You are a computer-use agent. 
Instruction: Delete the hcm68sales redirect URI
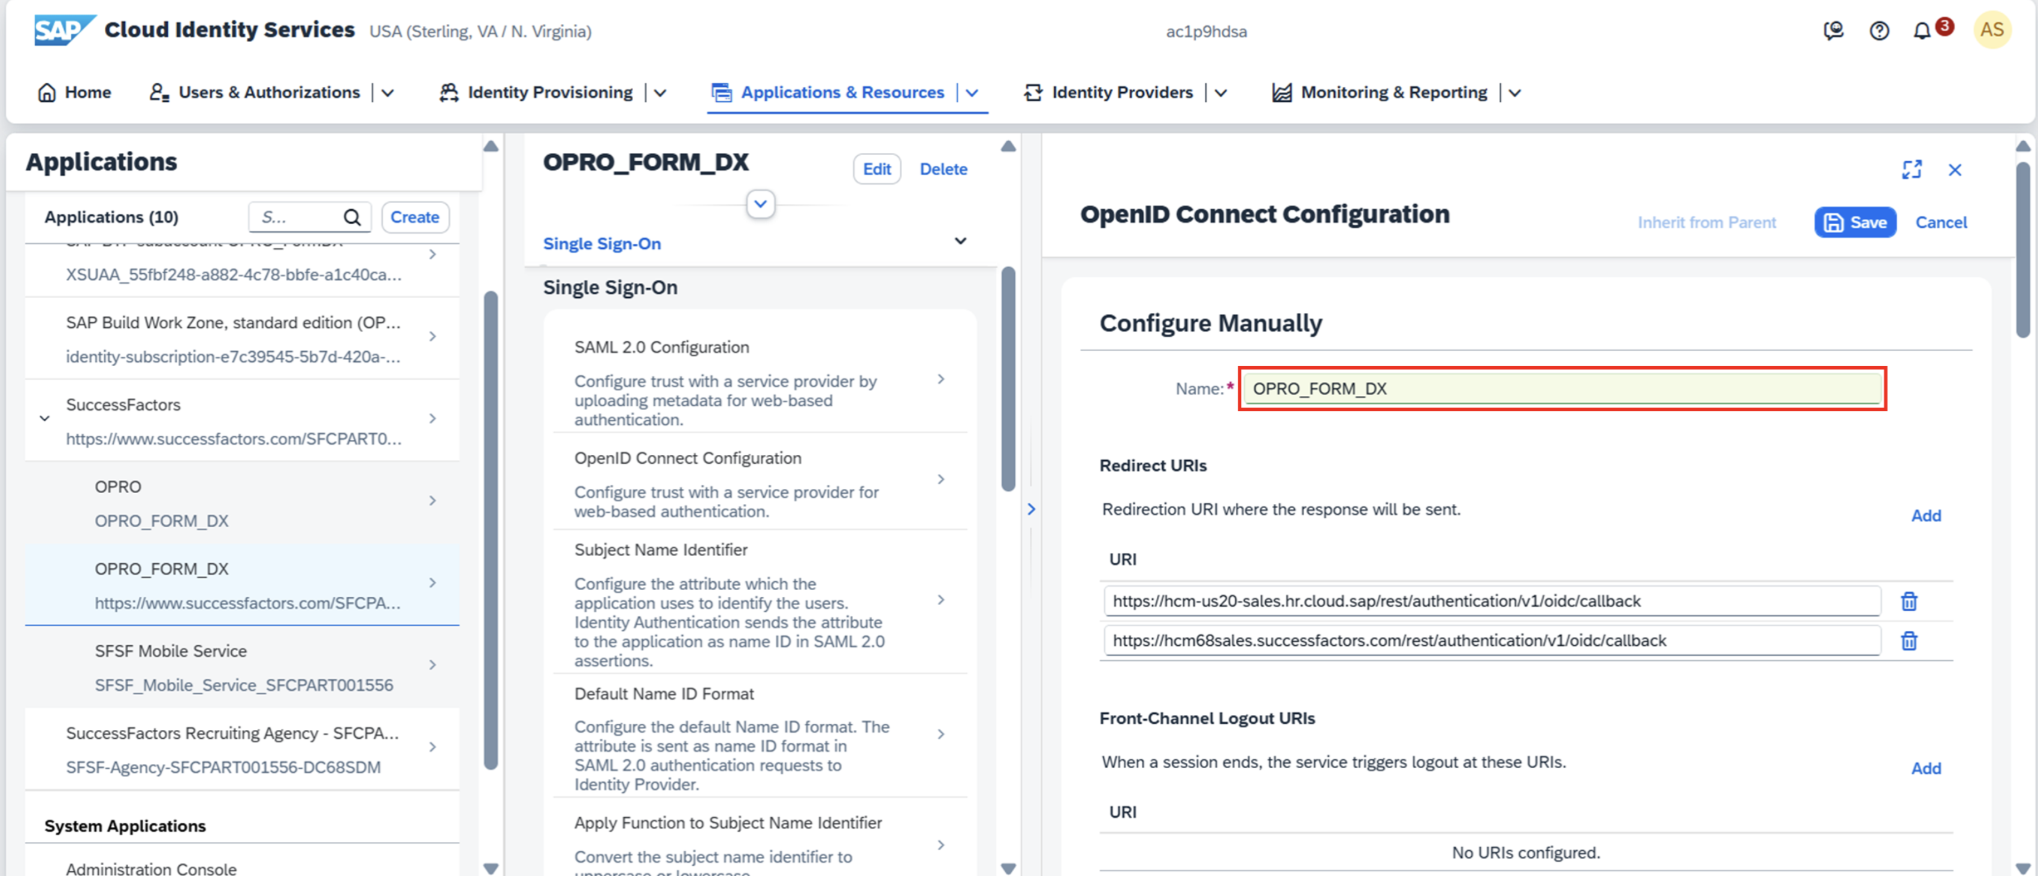[1908, 641]
